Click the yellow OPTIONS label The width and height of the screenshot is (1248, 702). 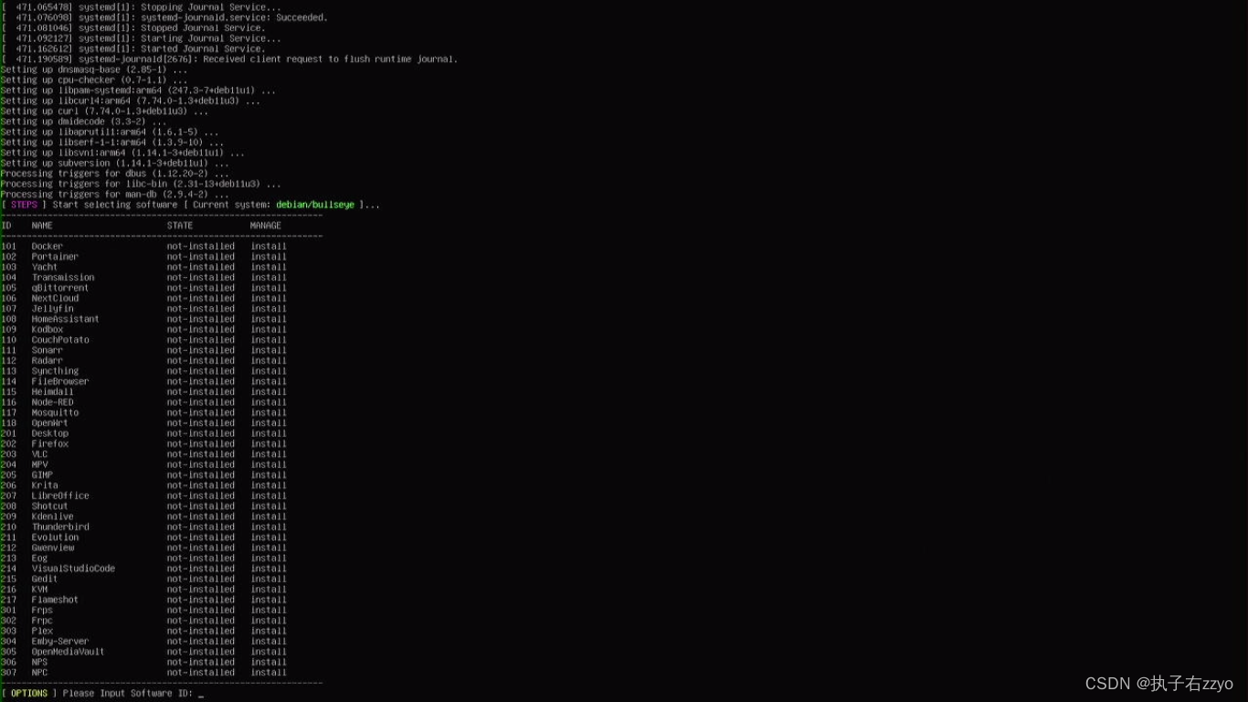pos(29,694)
